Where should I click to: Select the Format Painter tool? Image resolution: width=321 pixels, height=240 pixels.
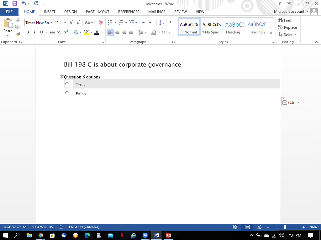pos(18,34)
